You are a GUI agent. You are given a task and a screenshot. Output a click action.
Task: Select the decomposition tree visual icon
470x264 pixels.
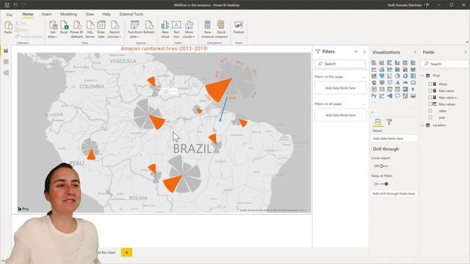[x=389, y=96]
